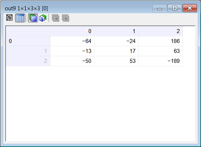Click the cell with value 186
The height and width of the screenshot is (147, 201).
coord(161,41)
